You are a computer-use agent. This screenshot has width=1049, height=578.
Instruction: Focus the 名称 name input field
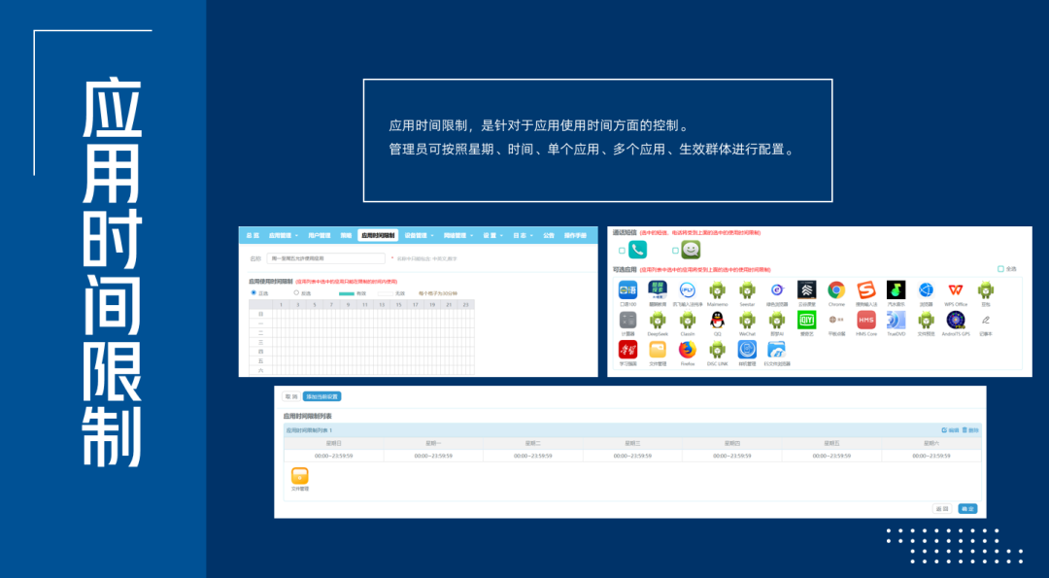coord(324,258)
